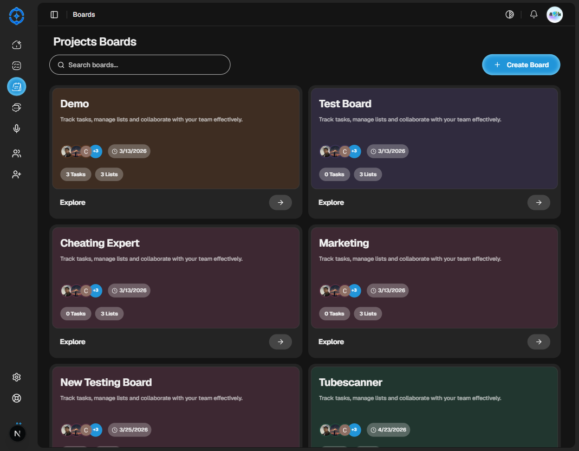Click the 3/13/2026 date chip on Test Board
The width and height of the screenshot is (579, 451).
(388, 151)
